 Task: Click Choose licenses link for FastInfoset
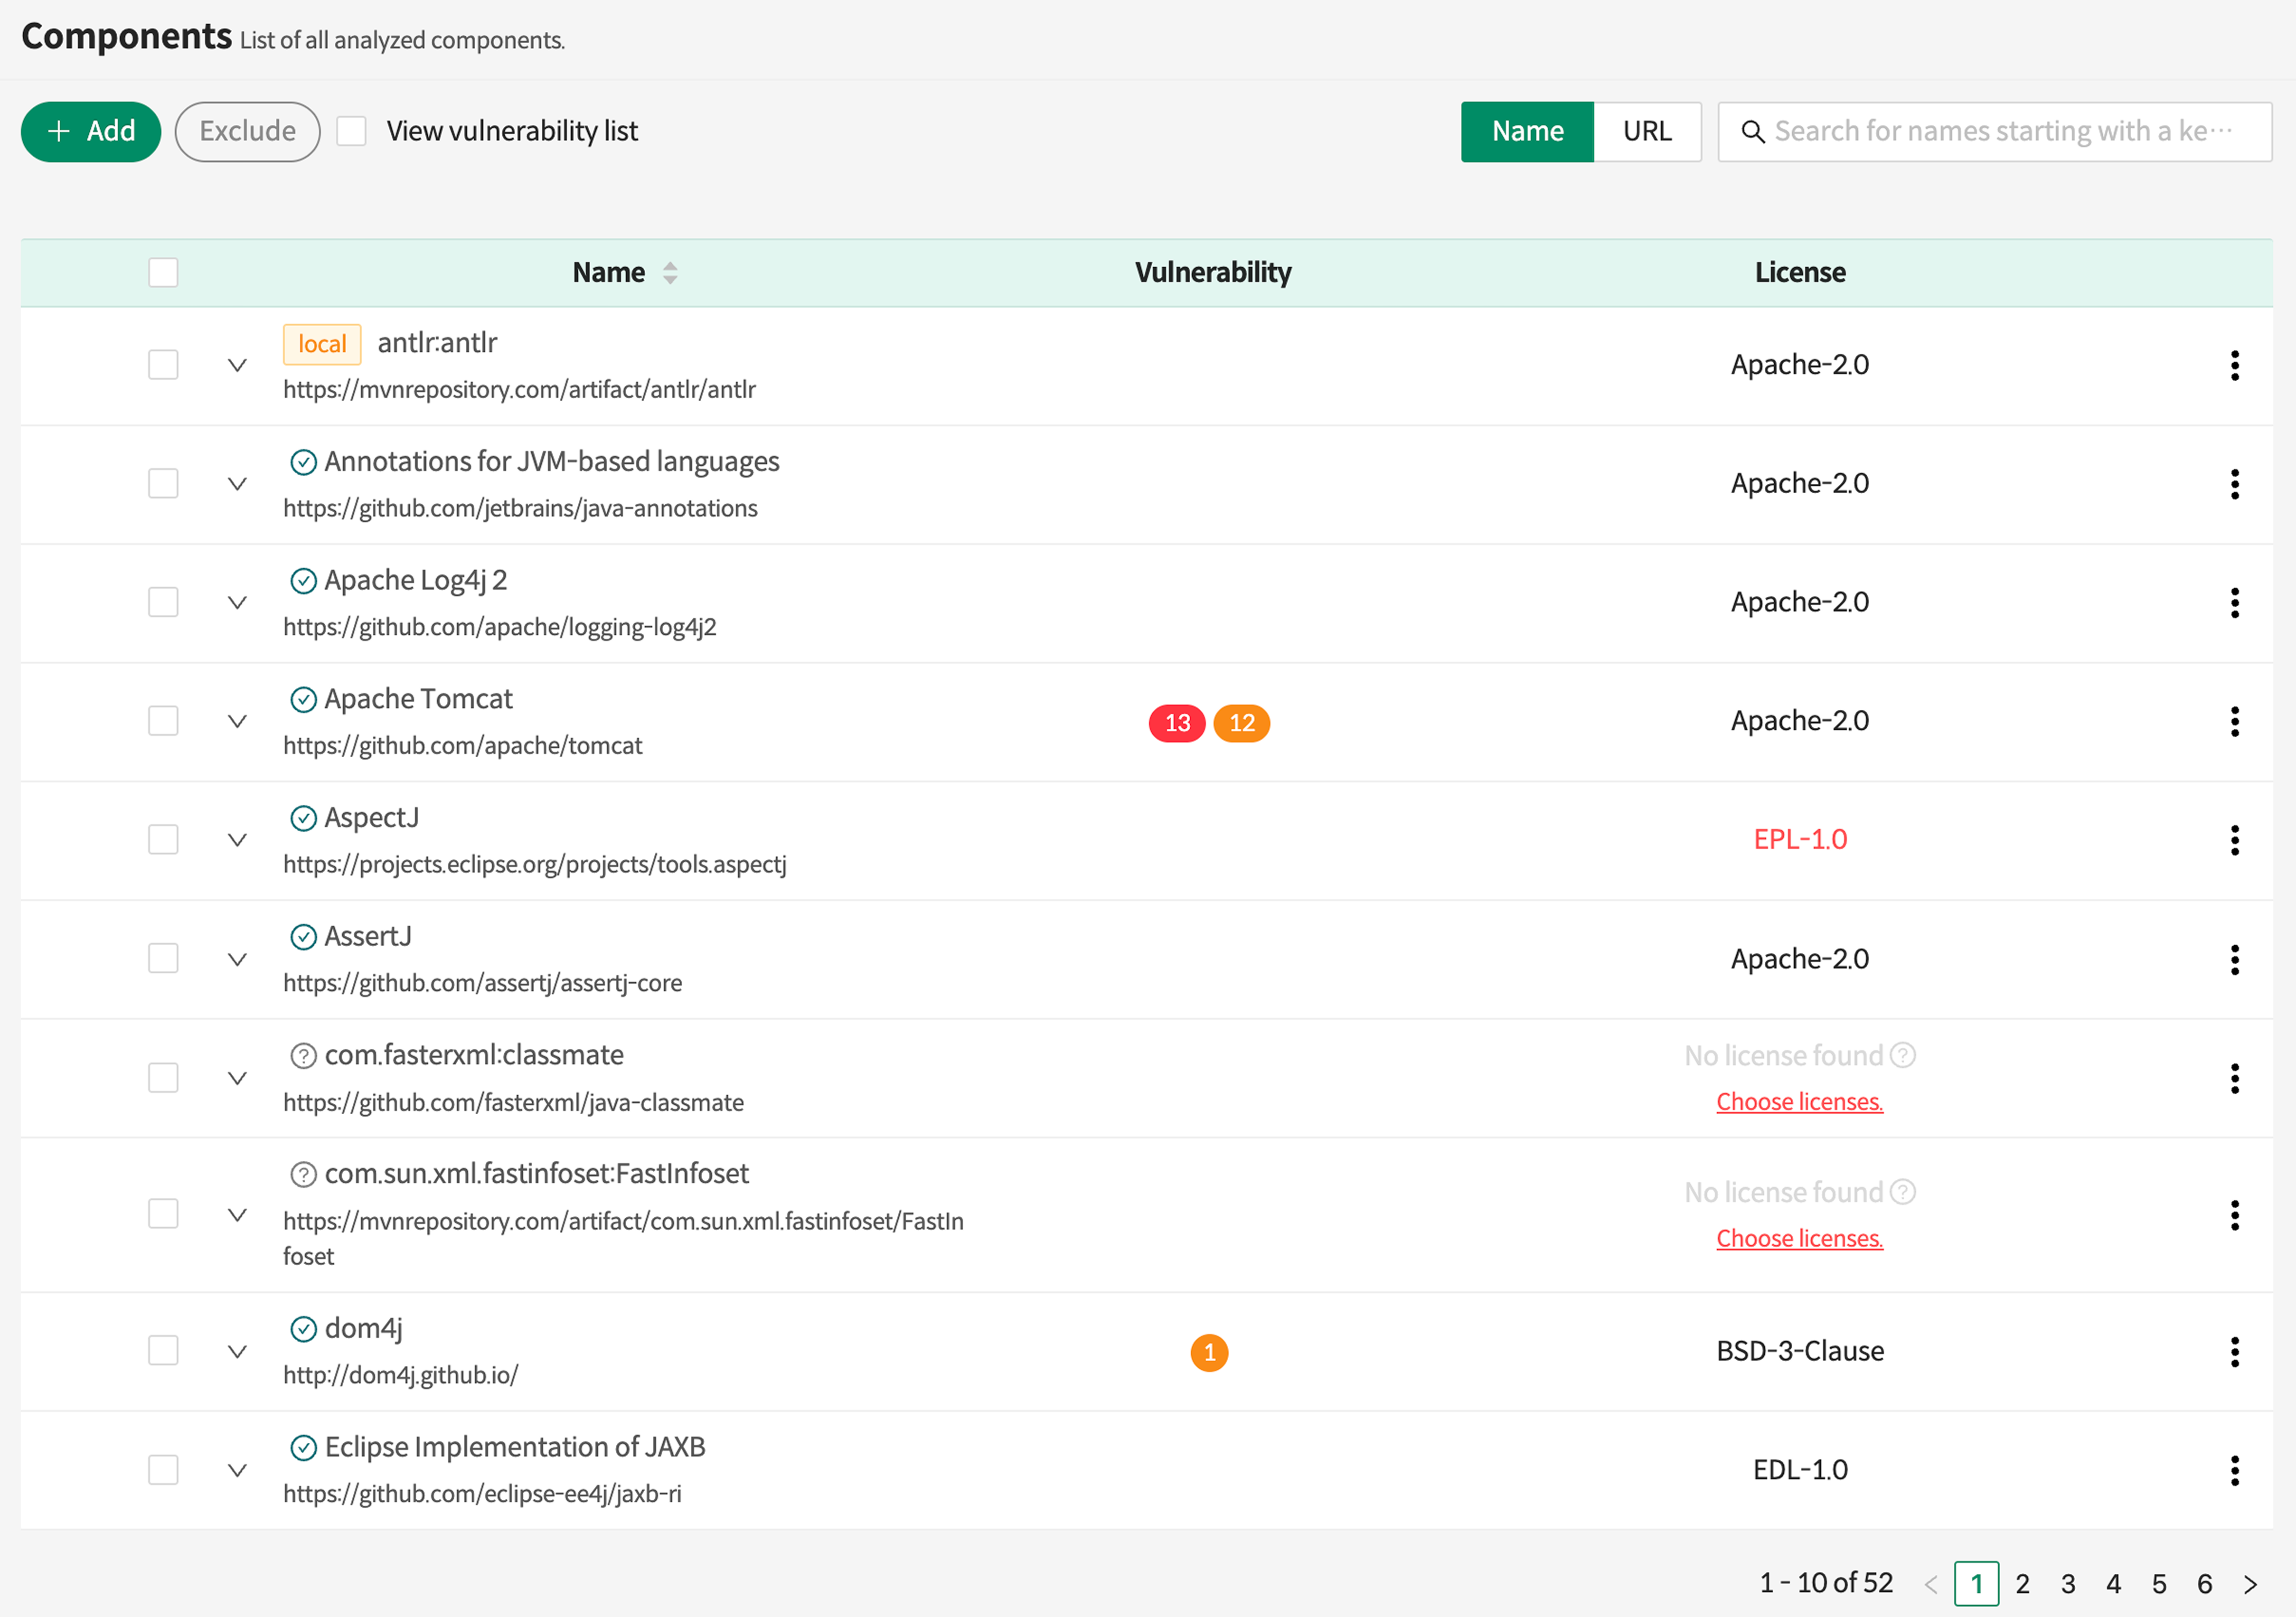point(1799,1238)
